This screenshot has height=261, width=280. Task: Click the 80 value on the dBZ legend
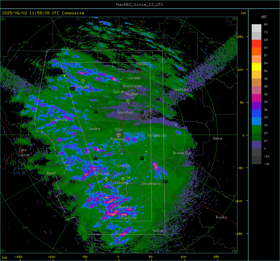tap(266, 25)
